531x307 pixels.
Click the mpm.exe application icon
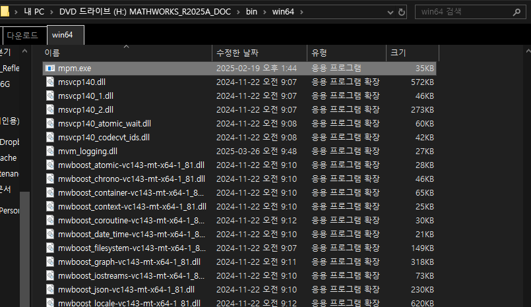(50, 68)
